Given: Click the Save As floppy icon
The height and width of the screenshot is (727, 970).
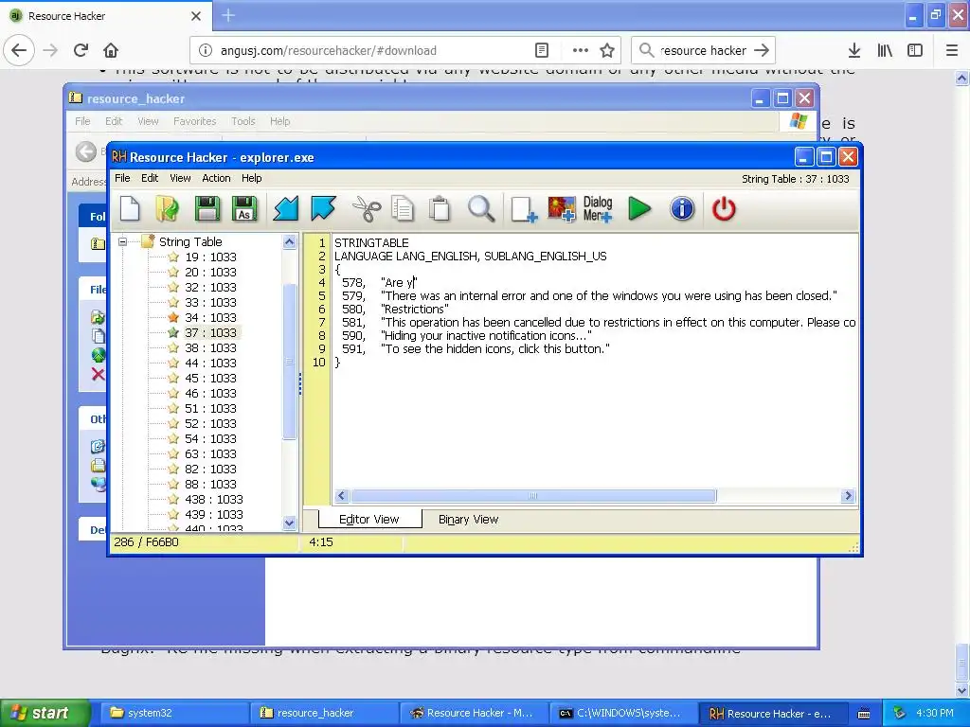Looking at the screenshot, I should pyautogui.click(x=243, y=209).
